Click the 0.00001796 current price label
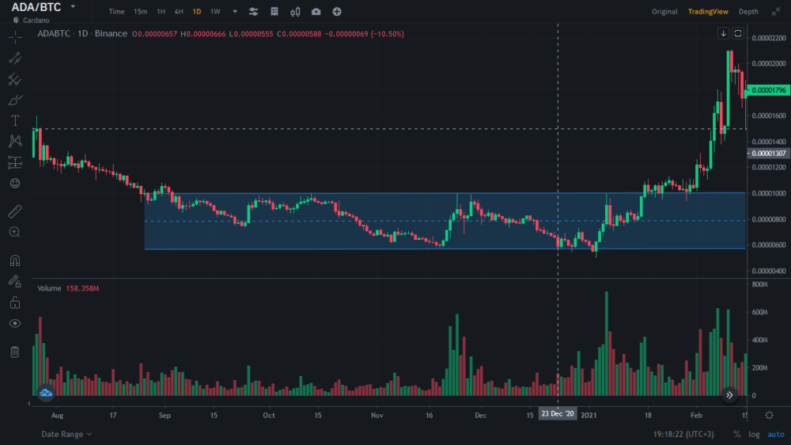 coord(767,91)
